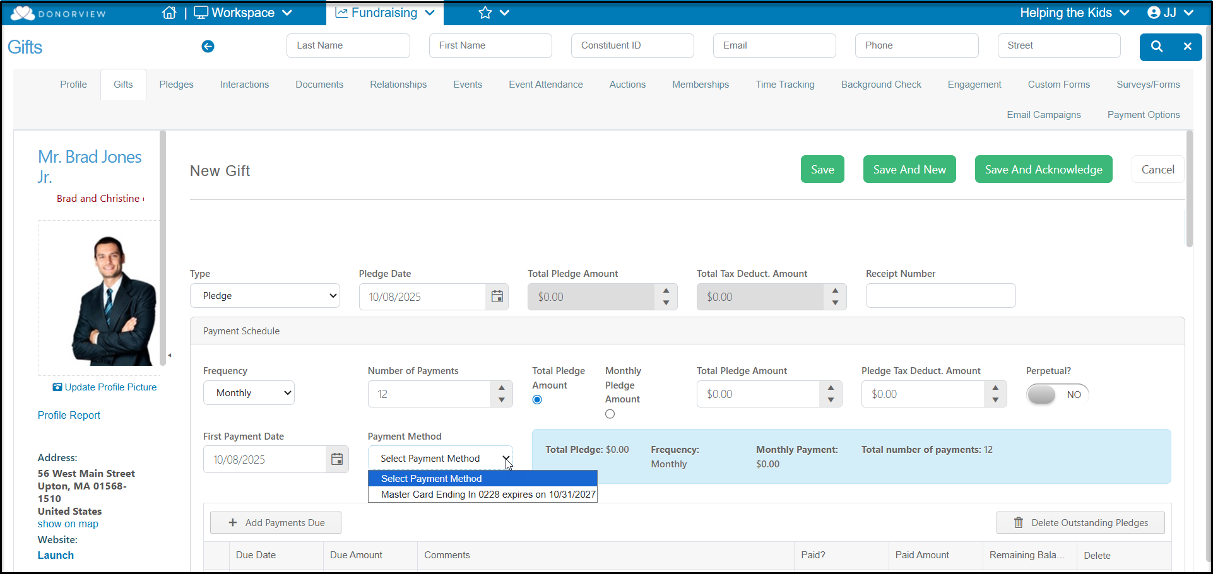Screen dimensions: 1213x574
Task: Click Add Payments Due
Action: click(276, 523)
